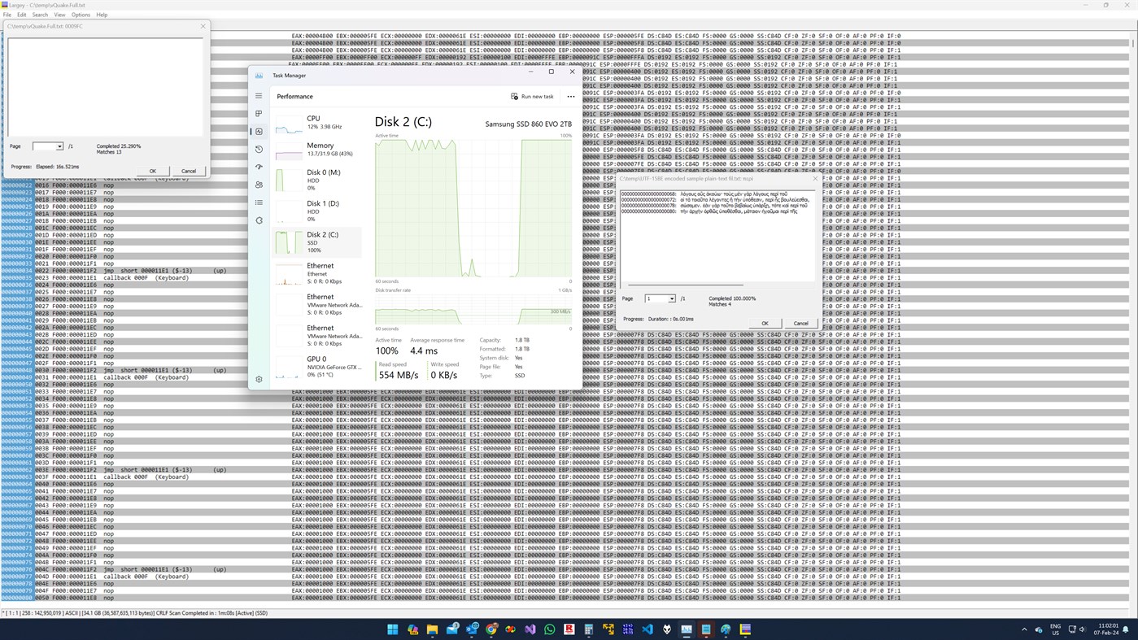Select GPU 0 in performance list
The width and height of the screenshot is (1138, 640).
(317, 366)
